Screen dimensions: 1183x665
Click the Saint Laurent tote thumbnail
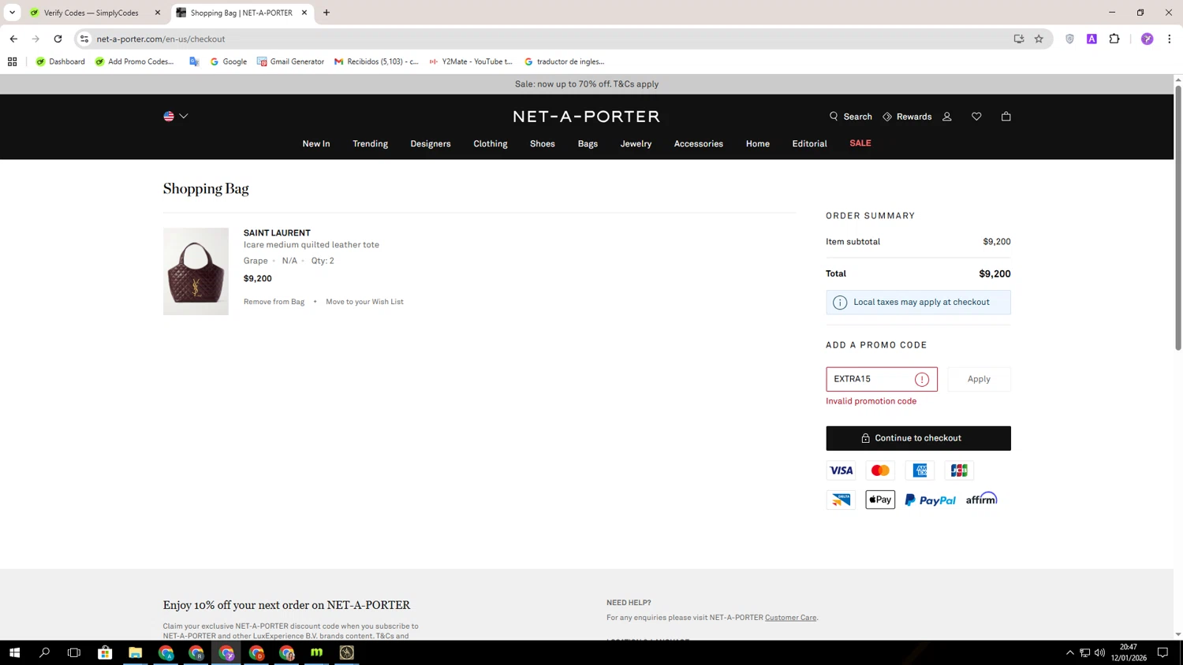(x=196, y=272)
